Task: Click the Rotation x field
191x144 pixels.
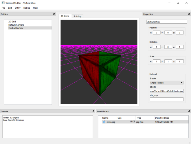Action: (x=157, y=47)
